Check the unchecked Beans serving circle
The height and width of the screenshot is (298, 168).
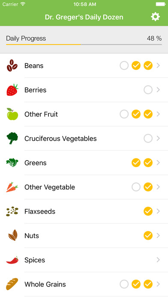pos(124,66)
